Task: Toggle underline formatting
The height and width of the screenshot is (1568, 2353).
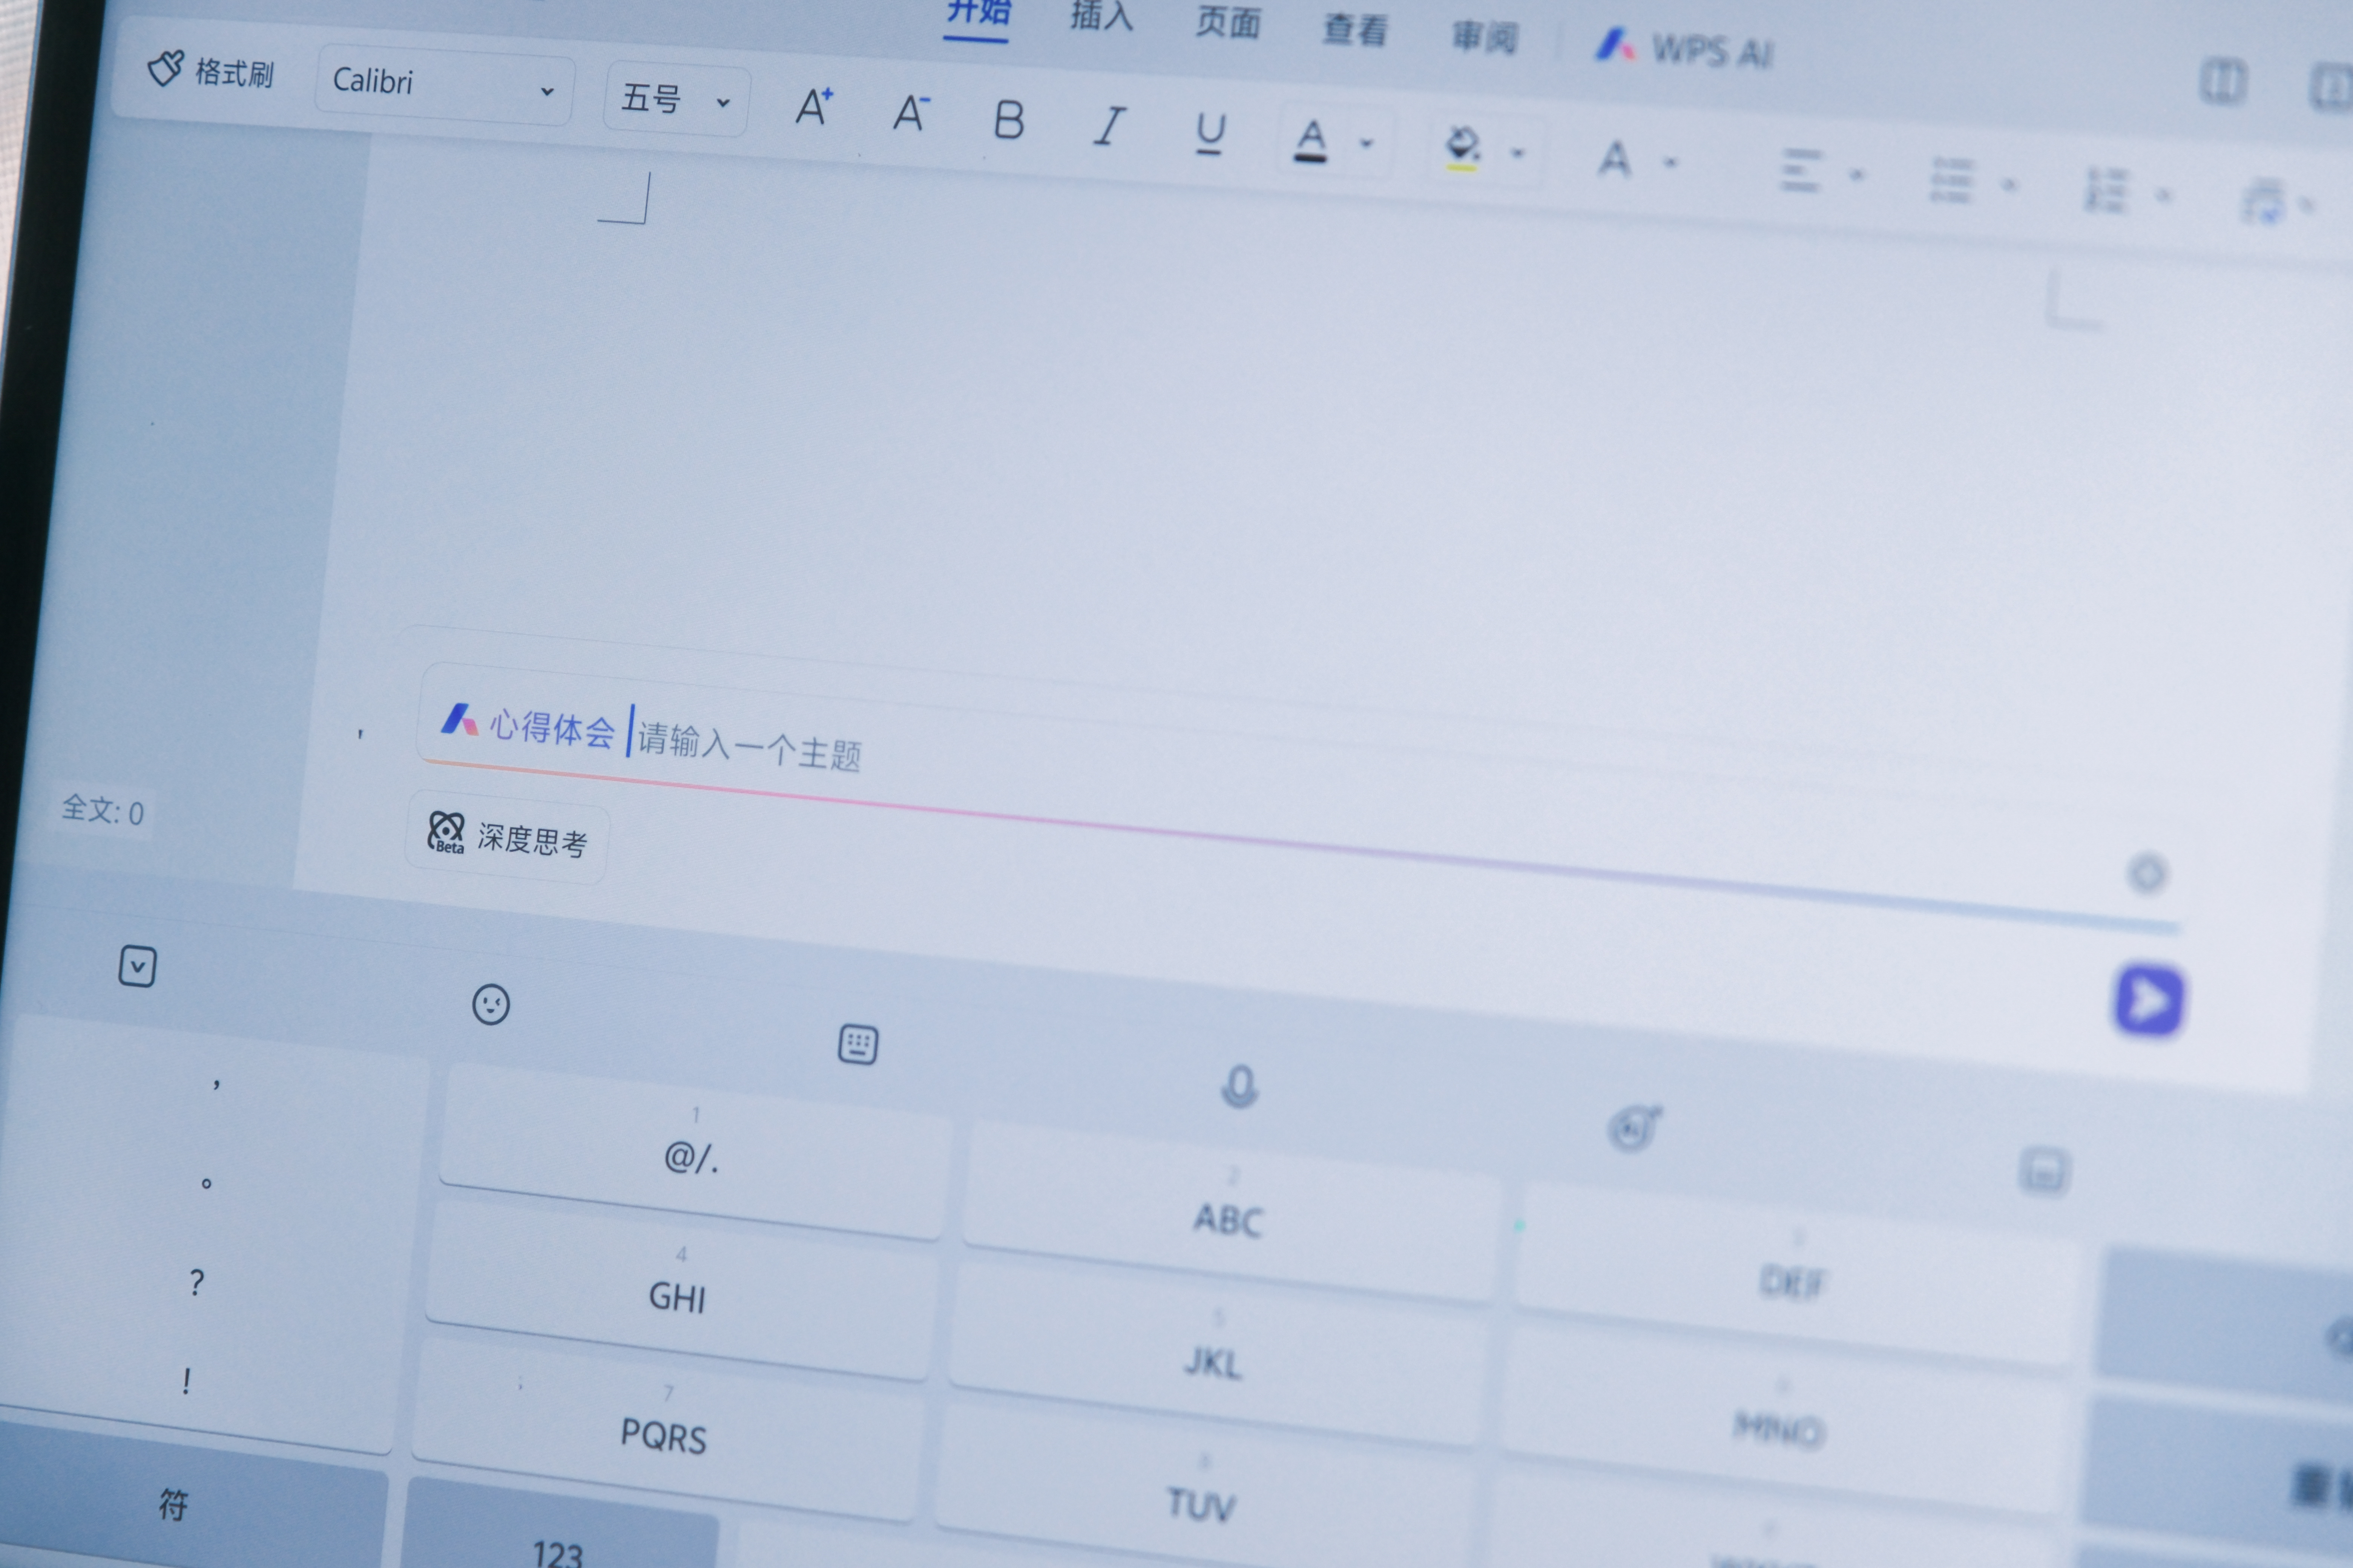Action: (1210, 134)
